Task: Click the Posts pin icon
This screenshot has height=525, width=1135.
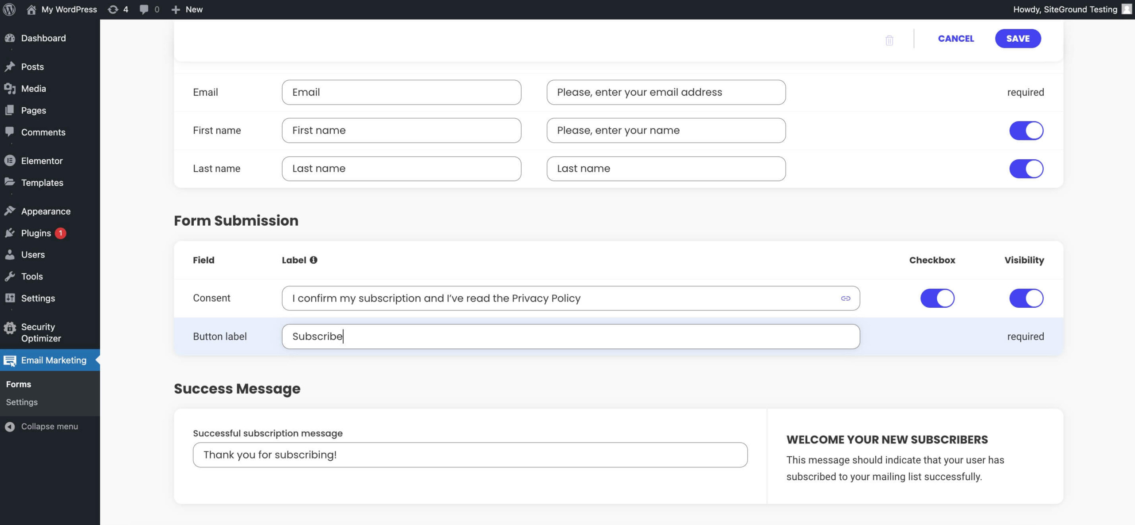Action: [10, 67]
